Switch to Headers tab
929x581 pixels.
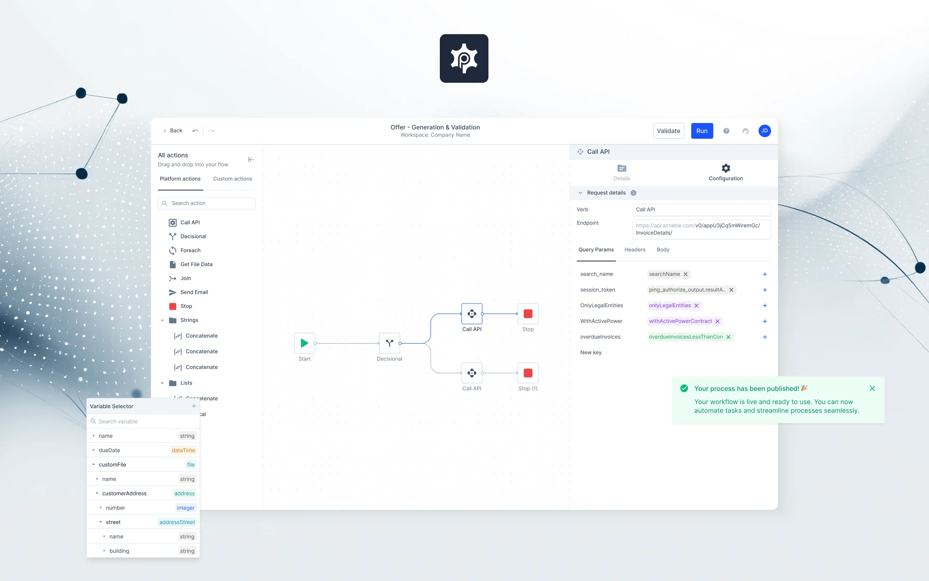click(635, 250)
